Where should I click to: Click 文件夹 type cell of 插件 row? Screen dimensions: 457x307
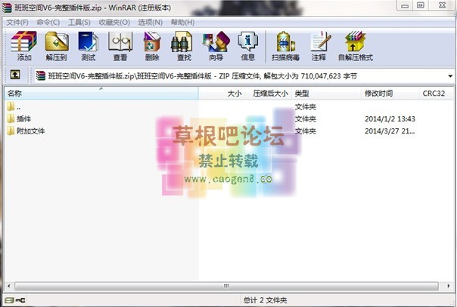click(305, 118)
